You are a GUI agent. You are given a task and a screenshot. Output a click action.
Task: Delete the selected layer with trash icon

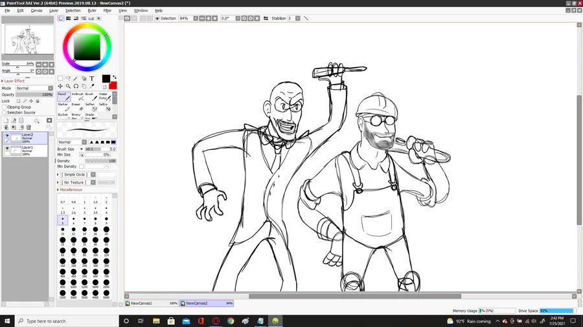tap(29, 127)
